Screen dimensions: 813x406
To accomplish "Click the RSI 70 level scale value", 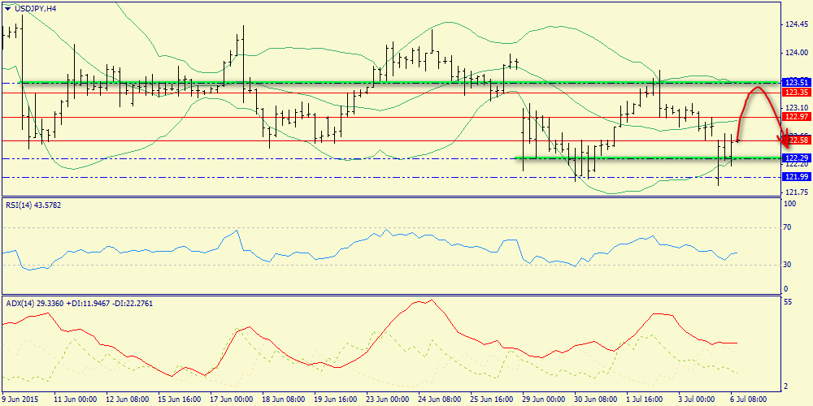I will [x=786, y=227].
